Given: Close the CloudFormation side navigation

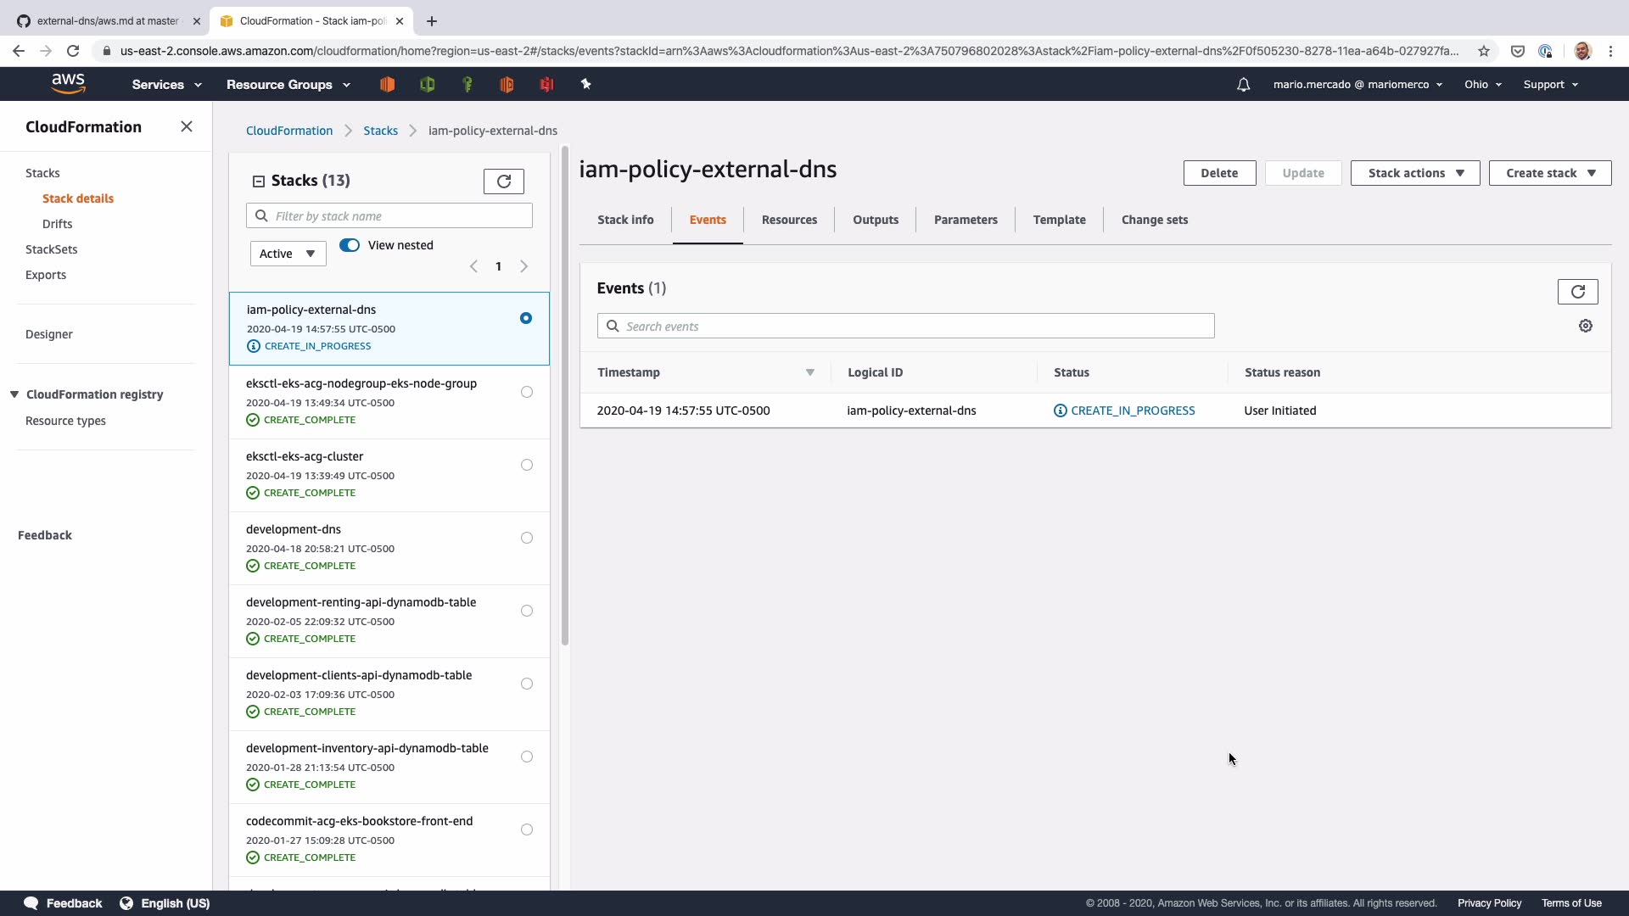Looking at the screenshot, I should tap(187, 126).
